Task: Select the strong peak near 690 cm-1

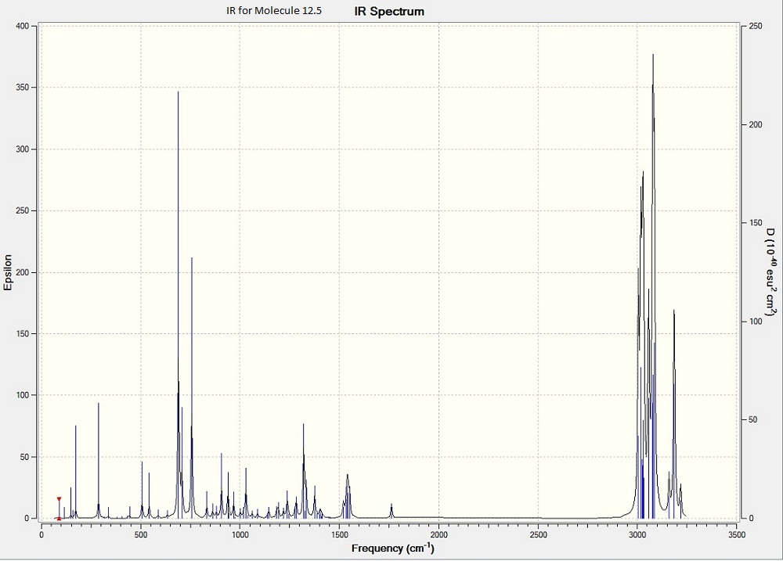Action: (x=179, y=304)
